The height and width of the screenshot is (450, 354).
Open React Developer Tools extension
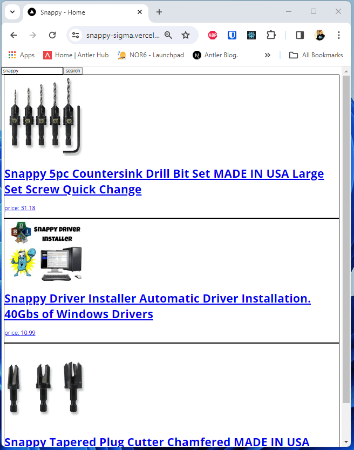click(251, 35)
